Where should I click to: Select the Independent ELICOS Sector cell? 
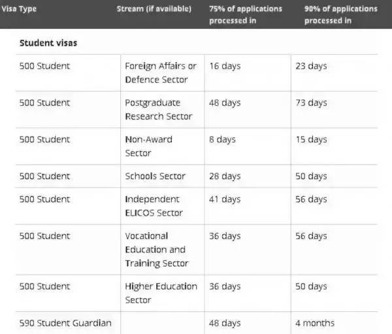point(154,206)
